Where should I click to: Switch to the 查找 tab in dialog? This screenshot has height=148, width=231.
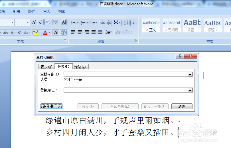click(x=46, y=67)
